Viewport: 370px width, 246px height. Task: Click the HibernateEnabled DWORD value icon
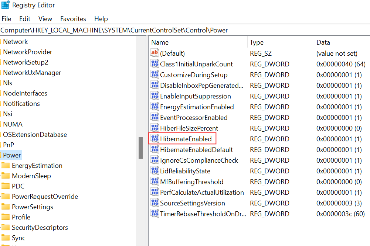[x=155, y=139]
